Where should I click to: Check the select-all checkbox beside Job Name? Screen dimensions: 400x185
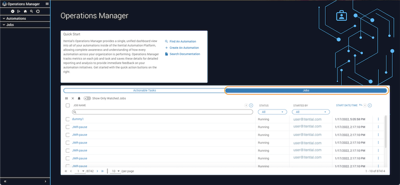(68, 106)
